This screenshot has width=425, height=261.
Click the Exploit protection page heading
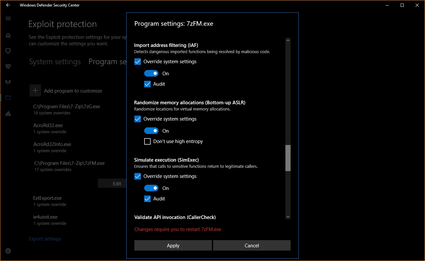pos(62,24)
